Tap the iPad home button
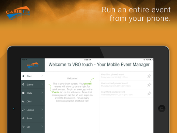 click(x=162, y=108)
